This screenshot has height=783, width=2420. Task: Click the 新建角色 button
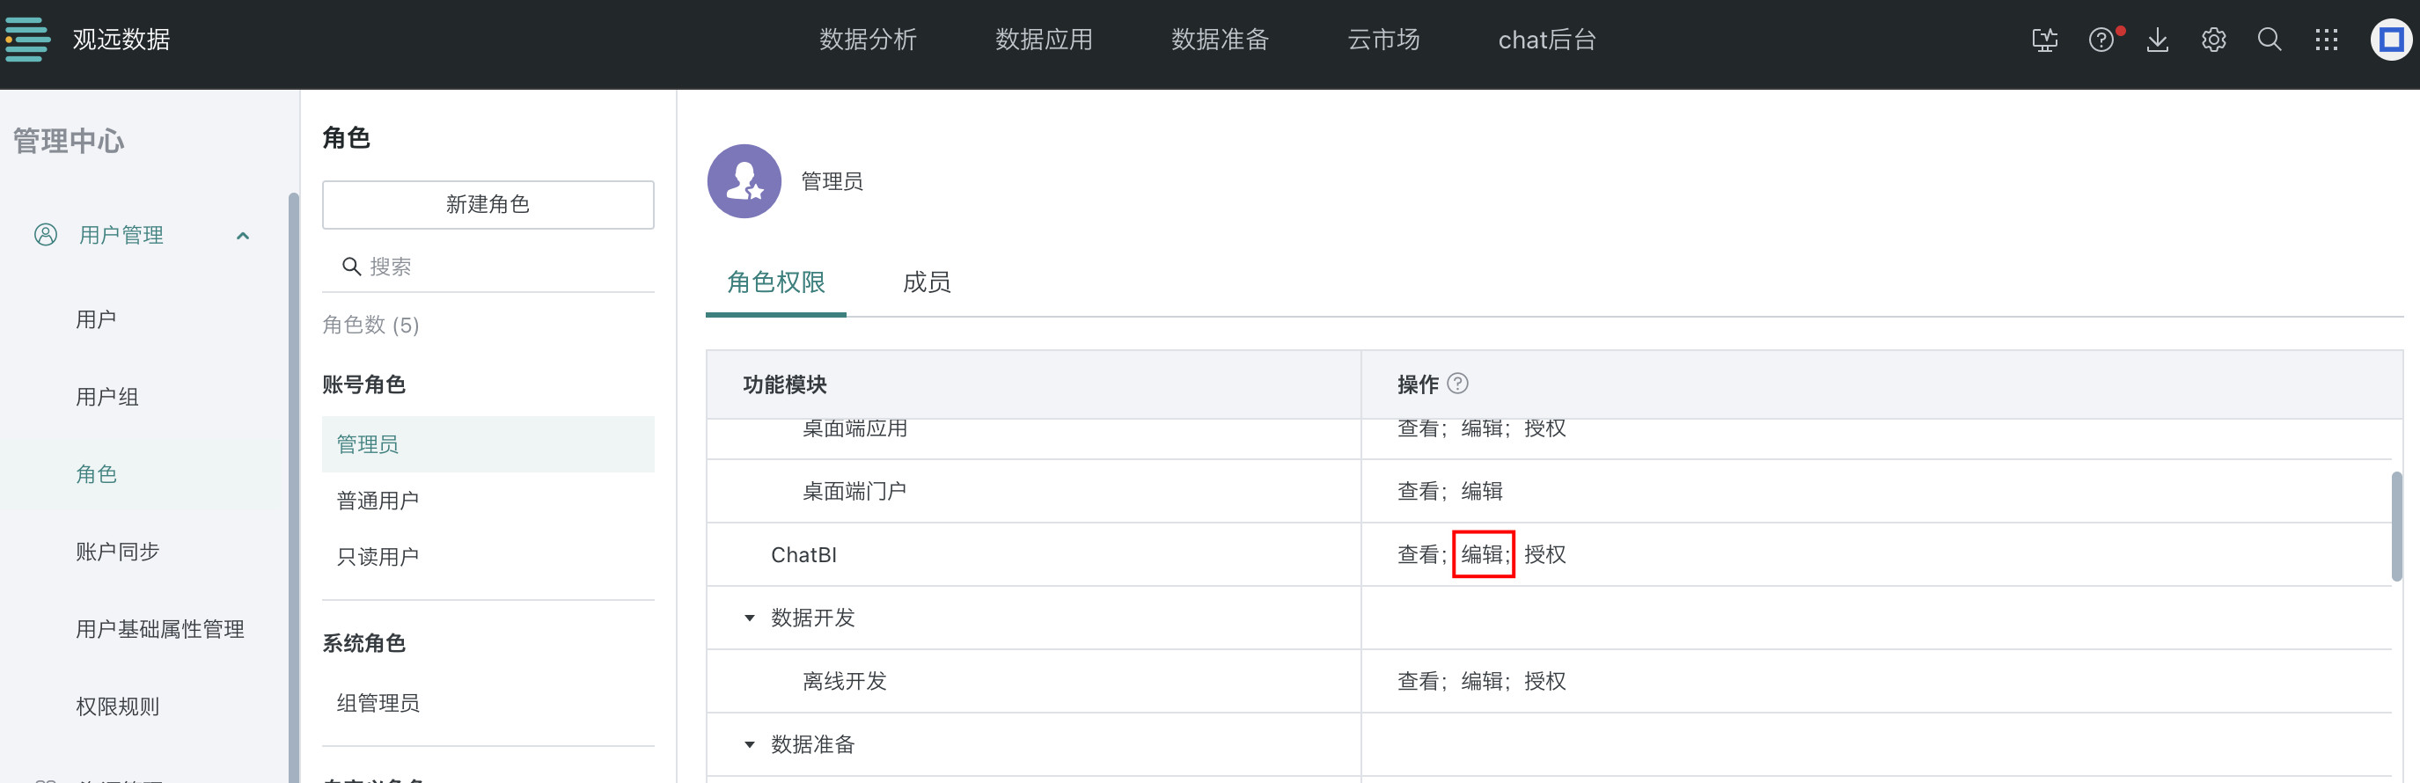pos(488,205)
